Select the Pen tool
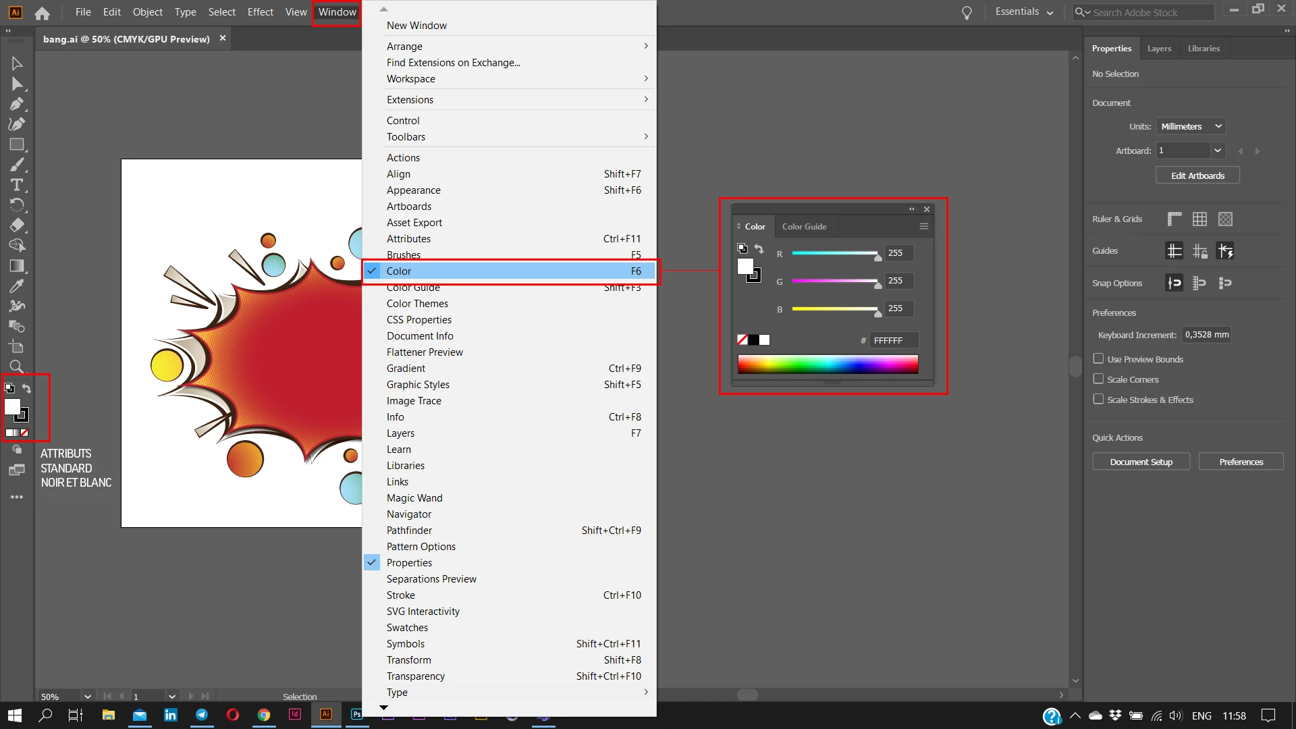The height and width of the screenshot is (729, 1296). 17,104
